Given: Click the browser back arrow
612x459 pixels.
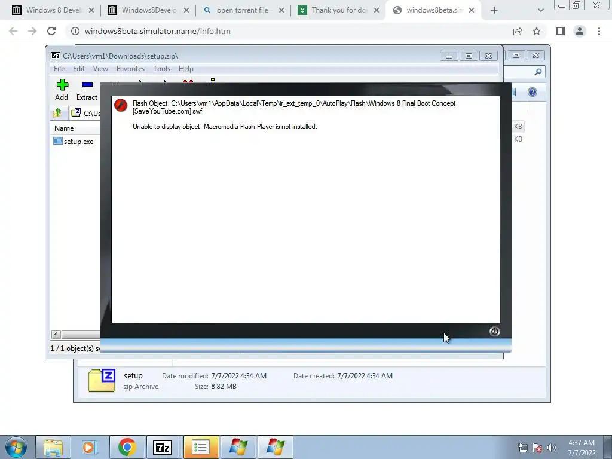Looking at the screenshot, I should 13,31.
